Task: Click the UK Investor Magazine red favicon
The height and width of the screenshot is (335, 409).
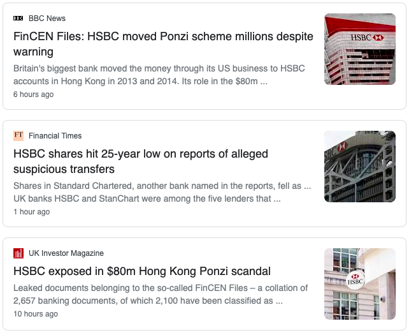Action: point(18,253)
